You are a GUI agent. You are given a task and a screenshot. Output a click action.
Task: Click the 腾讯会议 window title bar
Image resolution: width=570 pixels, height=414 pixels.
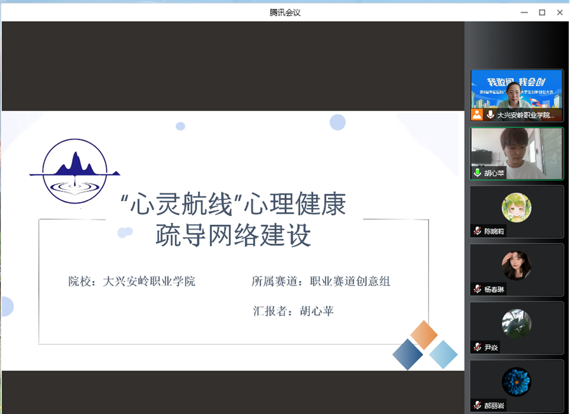pos(285,12)
